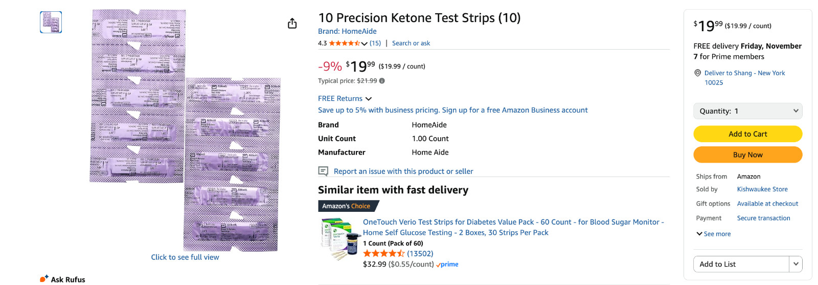Click the Typical price info icon
The image size is (818, 285).
point(382,81)
